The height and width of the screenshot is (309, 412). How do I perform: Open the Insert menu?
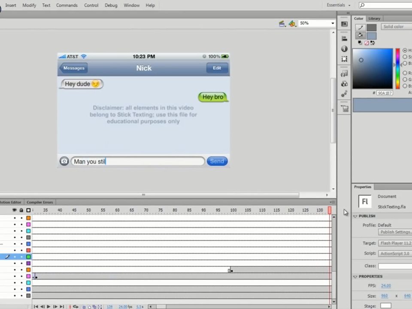point(11,5)
